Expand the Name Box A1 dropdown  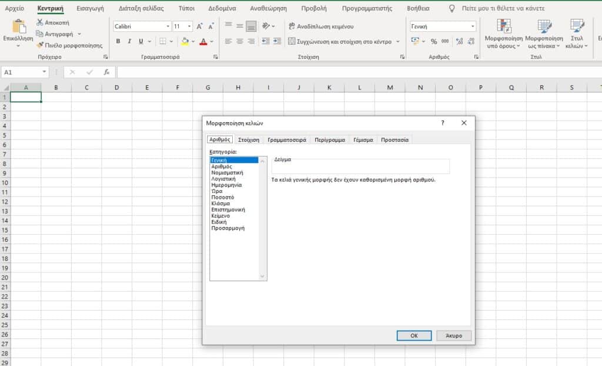44,72
